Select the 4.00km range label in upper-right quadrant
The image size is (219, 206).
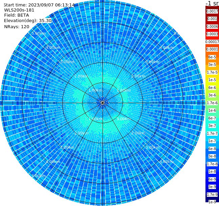tap(167, 48)
